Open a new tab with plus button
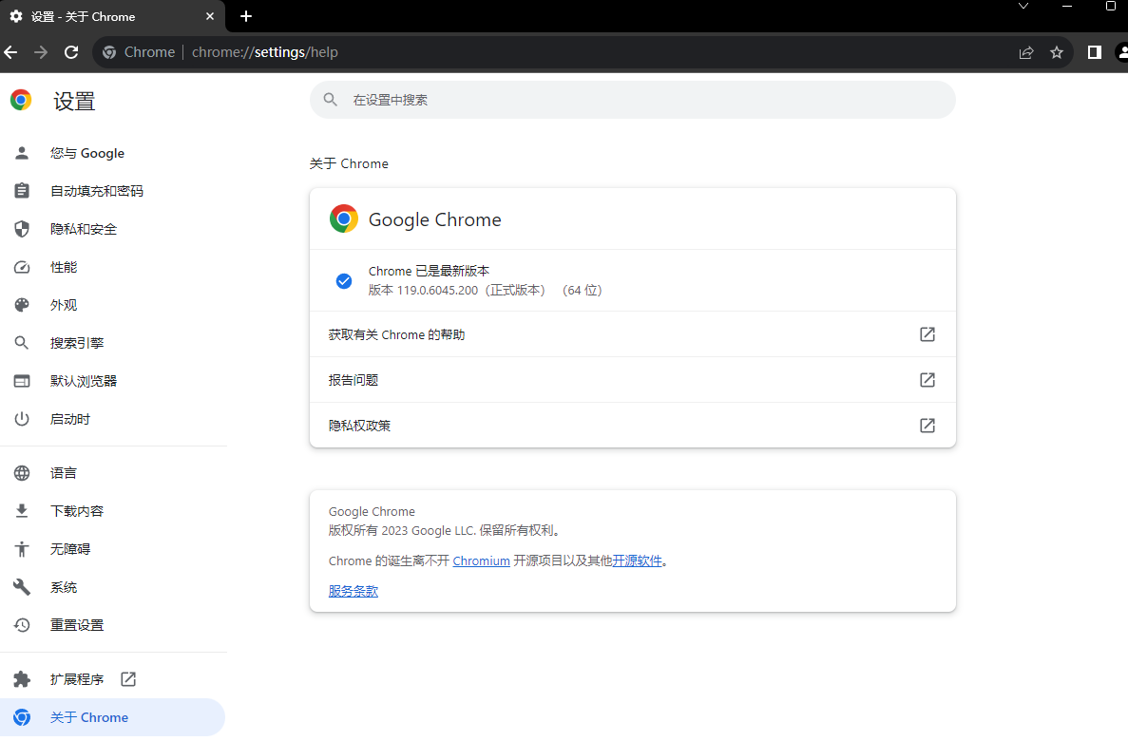The image size is (1128, 741). [246, 16]
